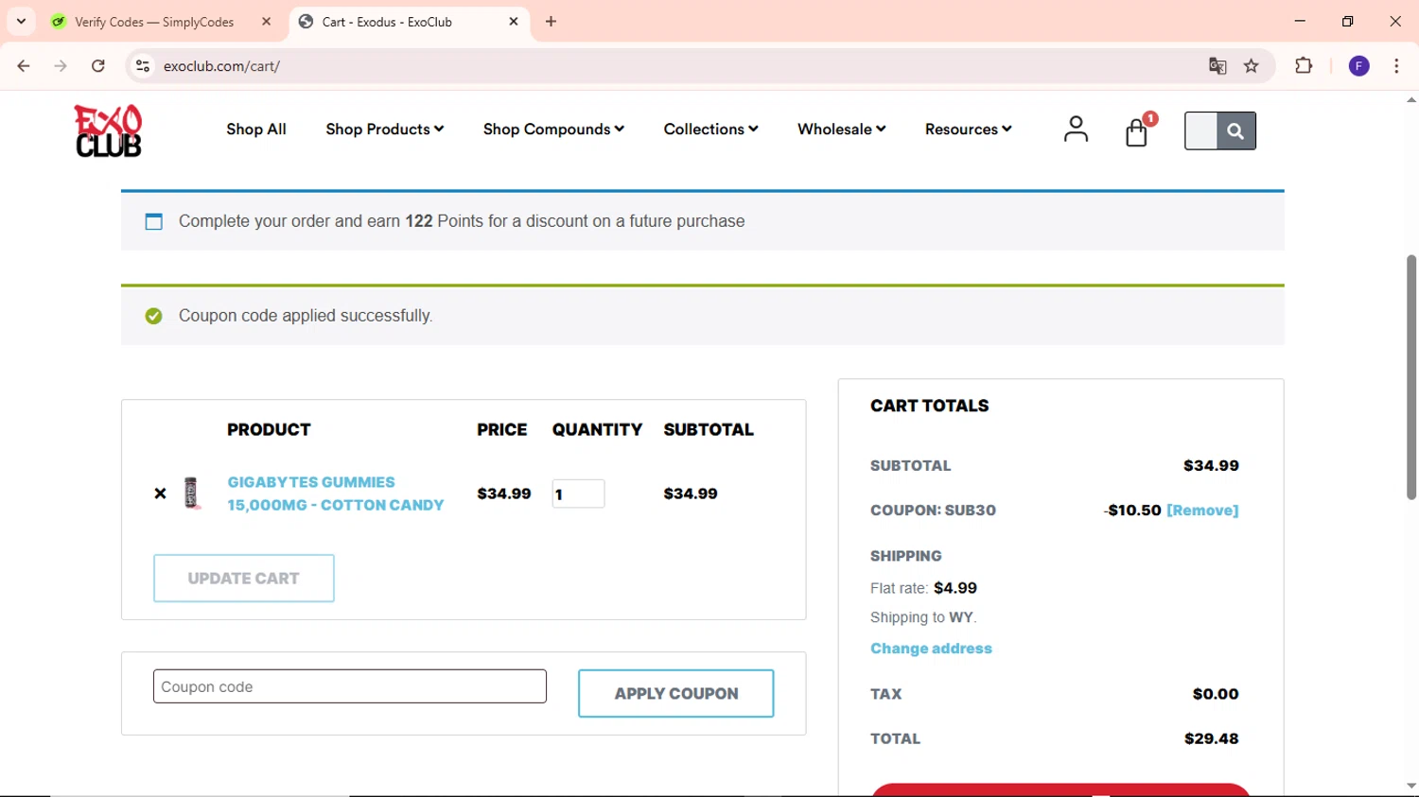Click the Update Cart button
This screenshot has width=1419, height=797.
pyautogui.click(x=244, y=579)
